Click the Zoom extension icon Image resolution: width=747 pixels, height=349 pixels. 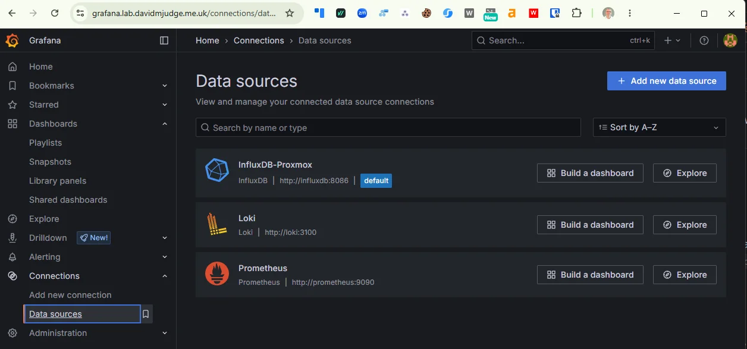(362, 13)
